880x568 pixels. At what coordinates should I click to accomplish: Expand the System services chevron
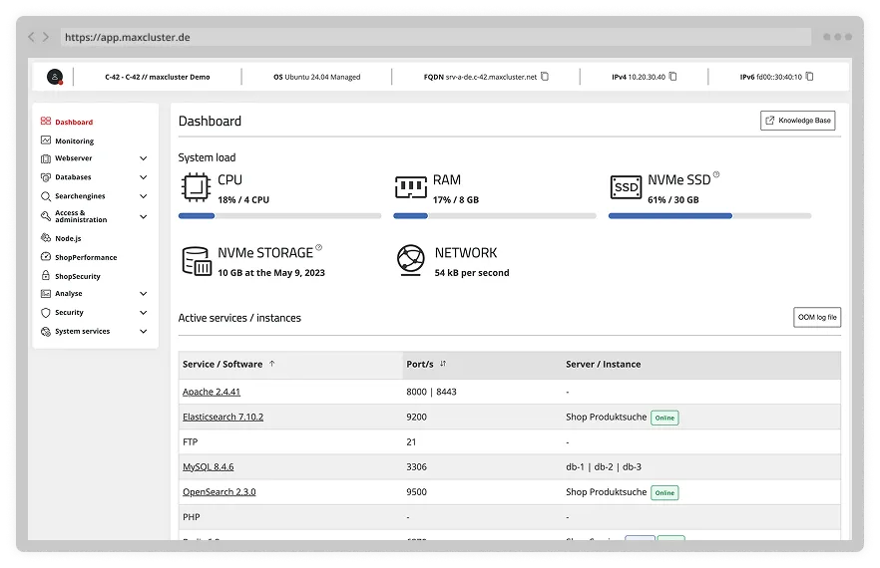tap(143, 332)
